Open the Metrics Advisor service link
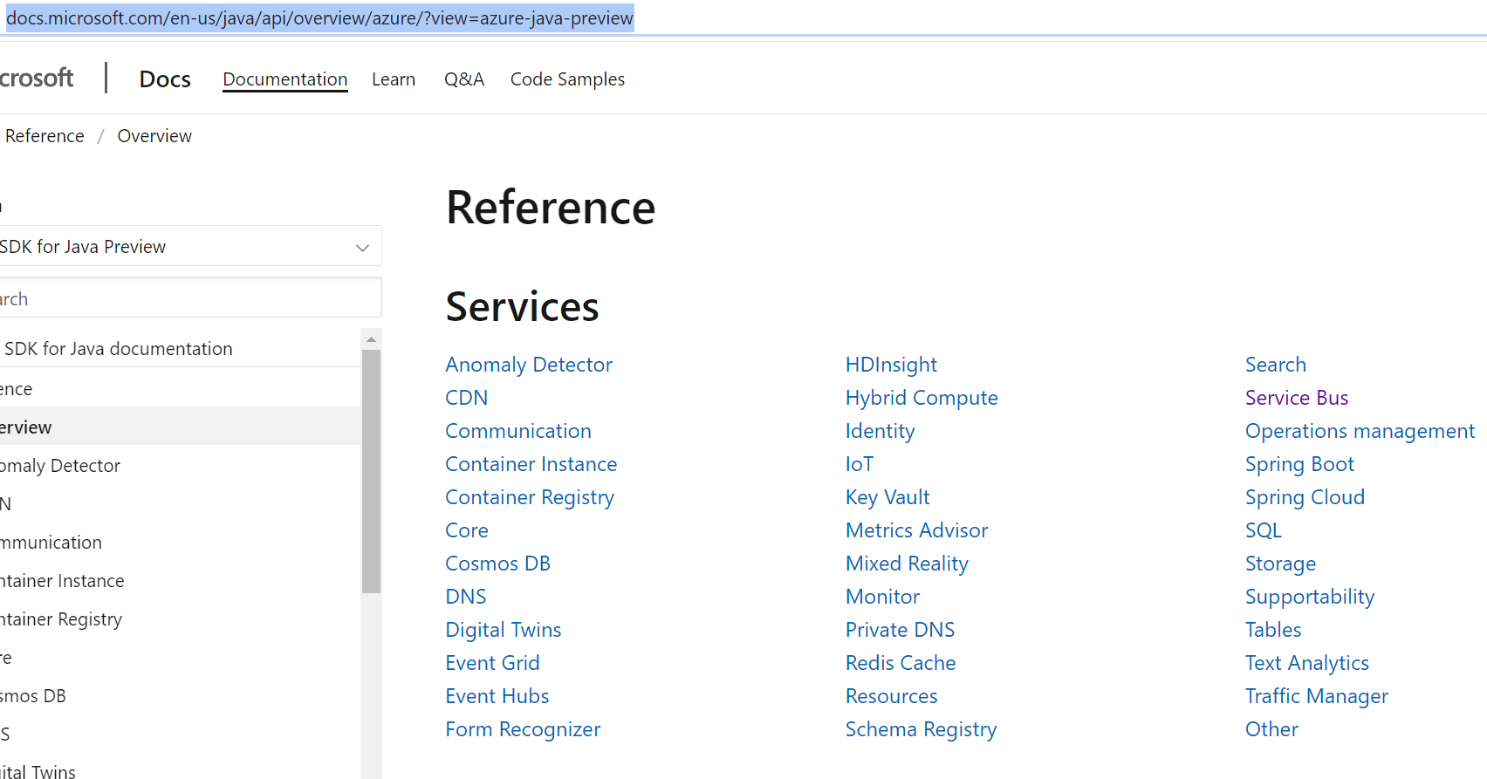Screen dimensions: 1487x779 coord(917,530)
